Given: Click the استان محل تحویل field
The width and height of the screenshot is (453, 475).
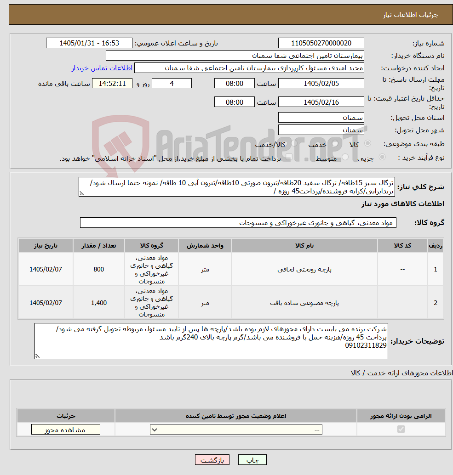Looking at the screenshot, I should (x=321, y=118).
